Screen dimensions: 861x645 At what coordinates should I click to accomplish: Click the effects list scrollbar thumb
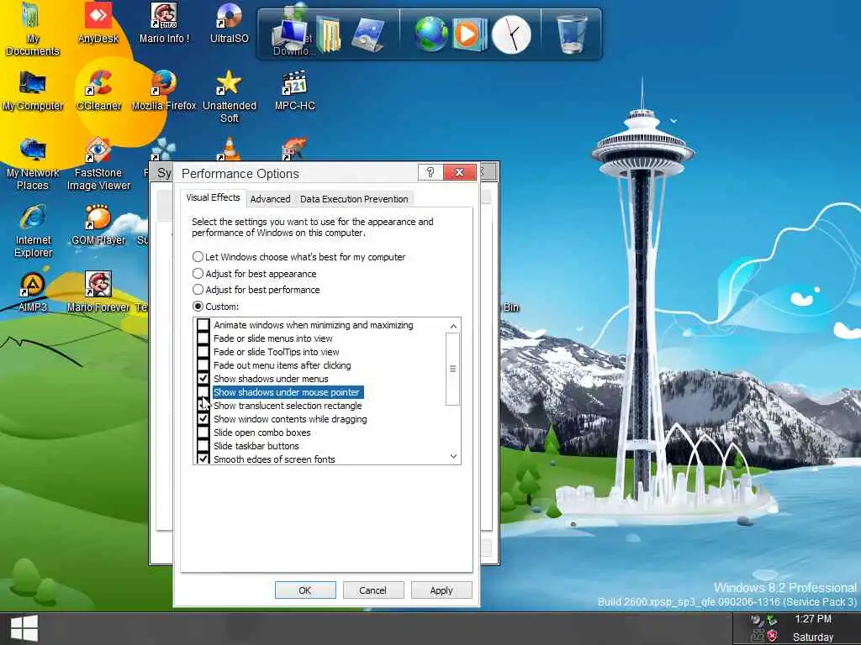[452, 369]
